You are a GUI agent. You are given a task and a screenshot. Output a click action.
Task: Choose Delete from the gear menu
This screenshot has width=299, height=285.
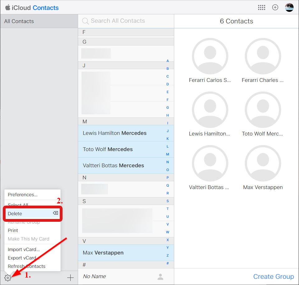click(32, 214)
